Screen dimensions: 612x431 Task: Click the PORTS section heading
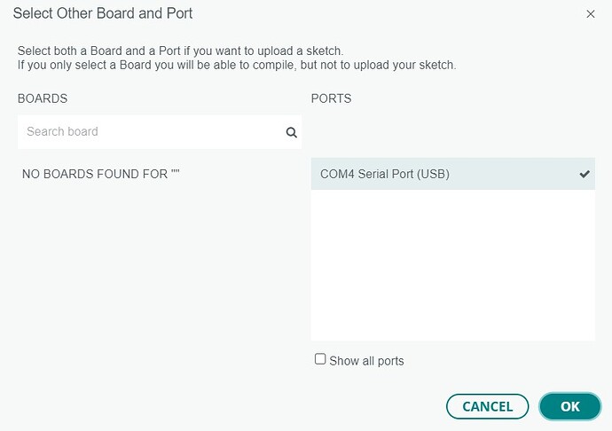(331, 98)
